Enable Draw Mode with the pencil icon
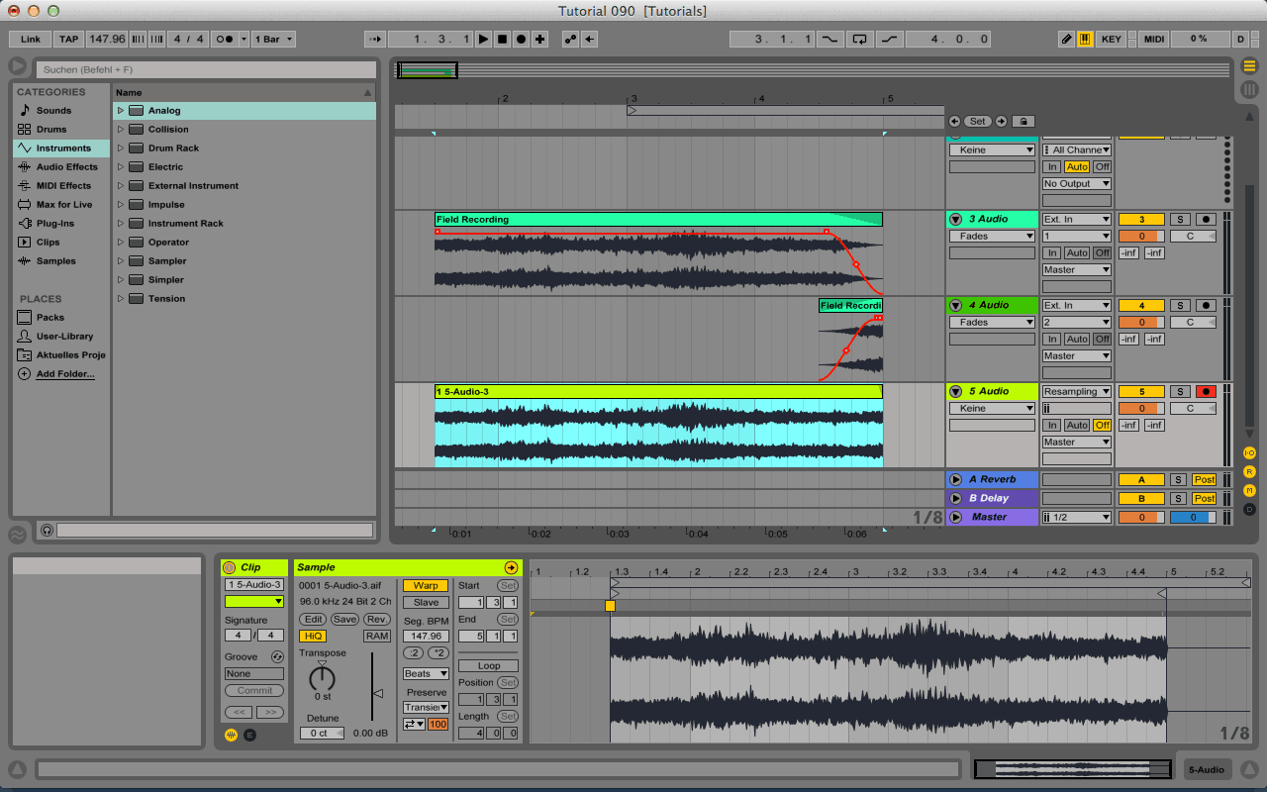The width and height of the screenshot is (1267, 792). [1066, 40]
